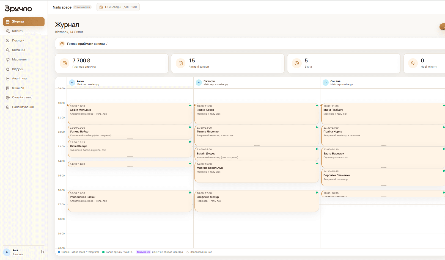
Task: Open Клієнти section icon in sidebar
Action: coord(8,31)
